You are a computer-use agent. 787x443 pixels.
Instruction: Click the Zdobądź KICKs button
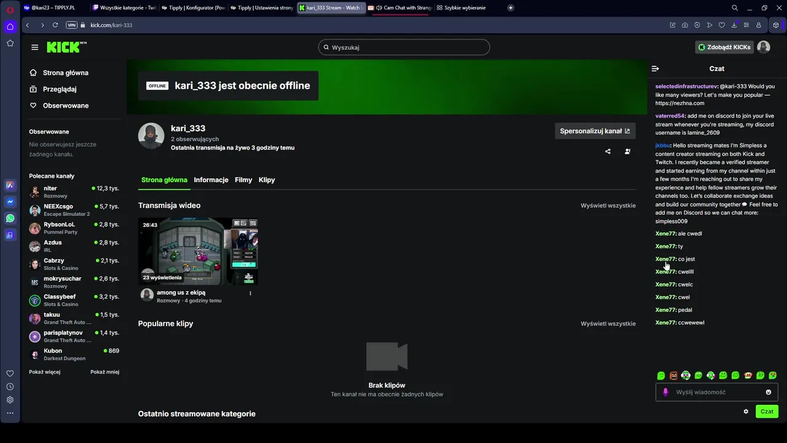pyautogui.click(x=724, y=47)
